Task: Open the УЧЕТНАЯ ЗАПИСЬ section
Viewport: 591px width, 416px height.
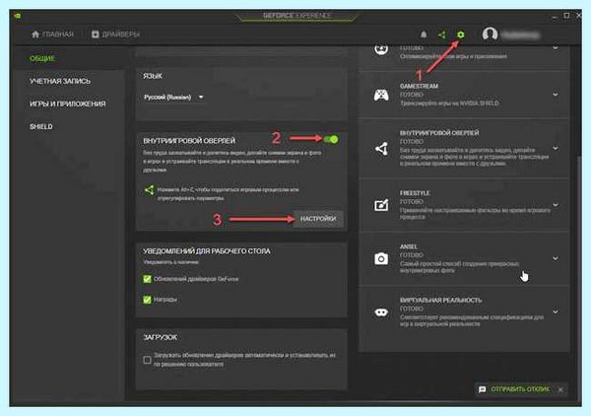Action: (60, 81)
